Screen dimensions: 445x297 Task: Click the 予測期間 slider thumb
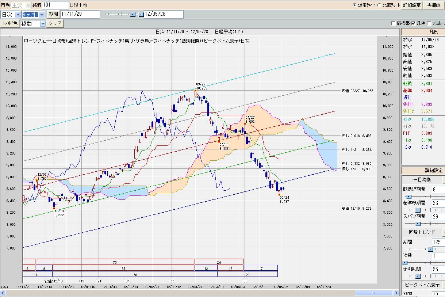click(x=418, y=276)
